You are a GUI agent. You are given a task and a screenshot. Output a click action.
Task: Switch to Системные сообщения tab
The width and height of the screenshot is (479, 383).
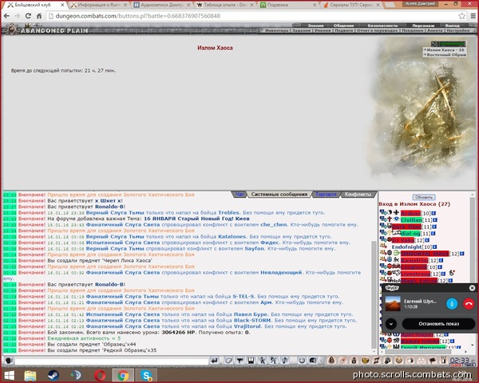pyautogui.click(x=279, y=194)
